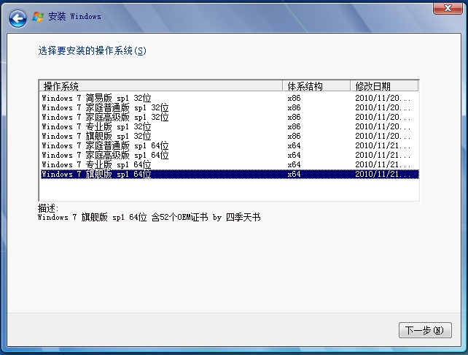468x355 pixels.
Task: Select Windows 7 家庭普通版 sp1 64位
Action: click(x=230, y=145)
